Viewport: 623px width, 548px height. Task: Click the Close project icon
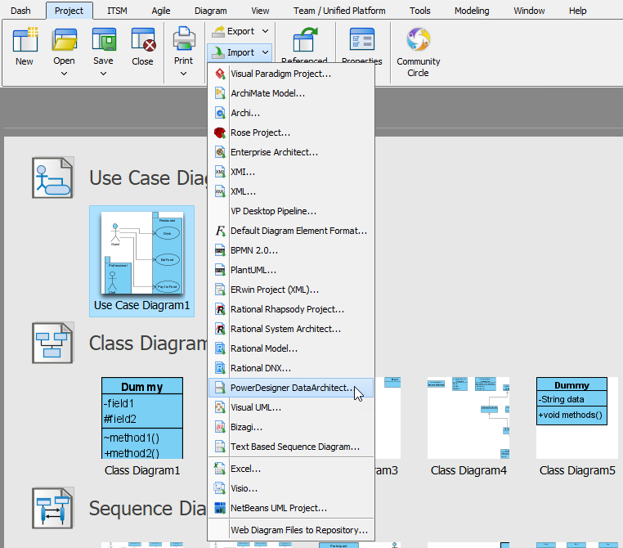click(143, 39)
